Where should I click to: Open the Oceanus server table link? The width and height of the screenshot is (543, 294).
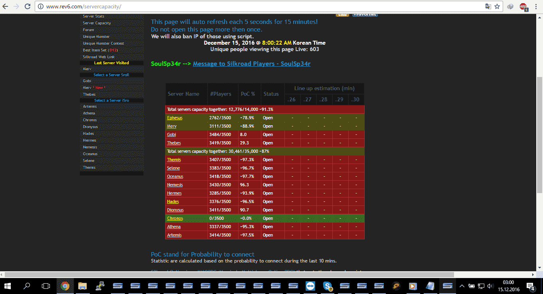(x=175, y=177)
